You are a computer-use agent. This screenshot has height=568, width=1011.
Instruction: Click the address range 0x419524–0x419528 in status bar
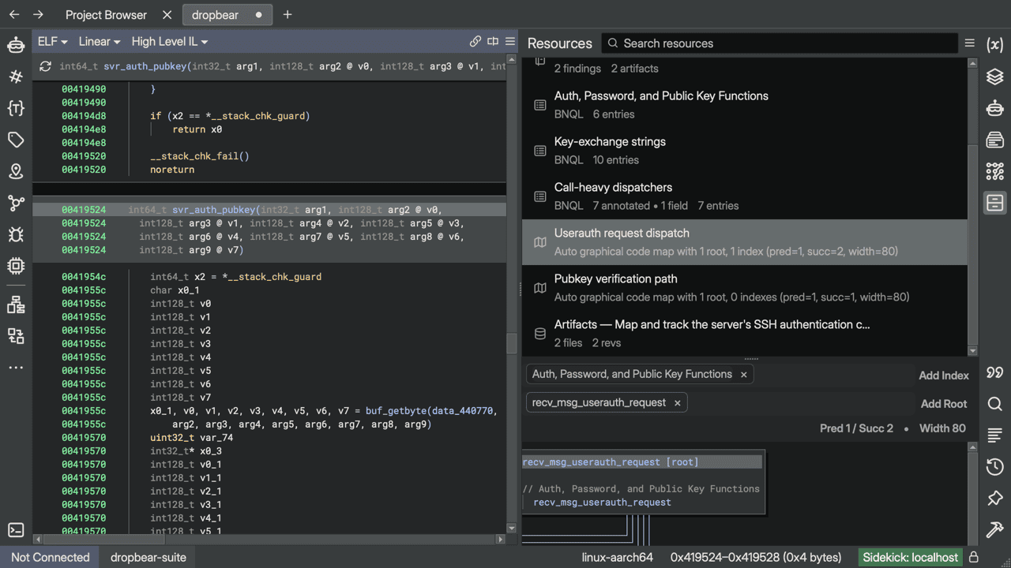click(x=756, y=557)
